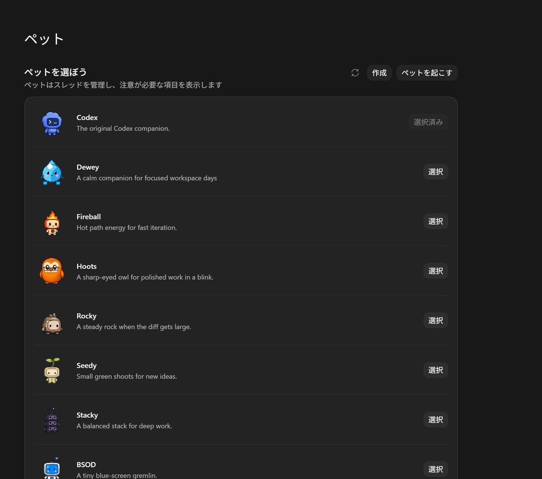Viewport: 542px width, 479px height.
Task: Click the 作成 button
Action: [x=379, y=73]
